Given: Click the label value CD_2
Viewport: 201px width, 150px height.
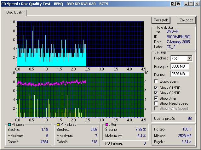Looking at the screenshot, I should coord(171,47).
